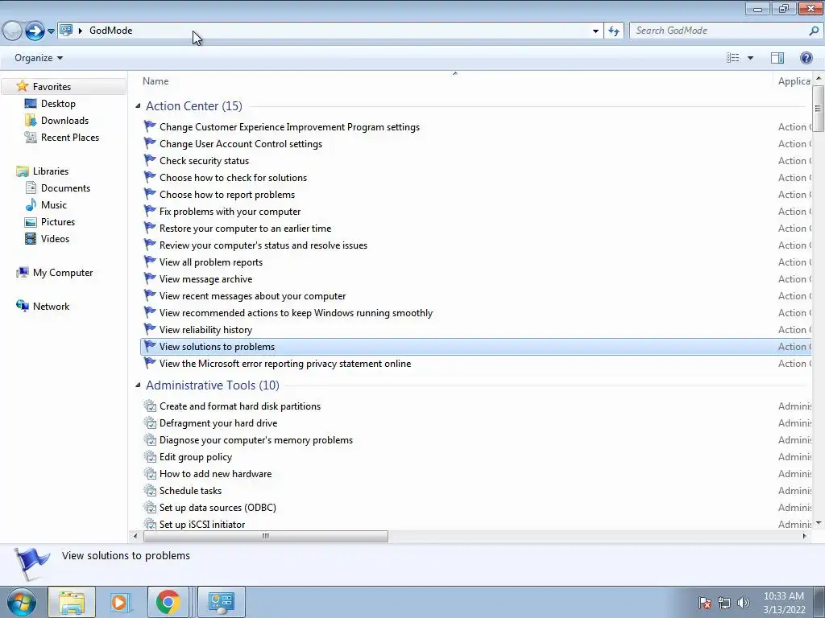Click flag icon for View all problem reports
Viewport: 825px width, 618px height.
[150, 262]
